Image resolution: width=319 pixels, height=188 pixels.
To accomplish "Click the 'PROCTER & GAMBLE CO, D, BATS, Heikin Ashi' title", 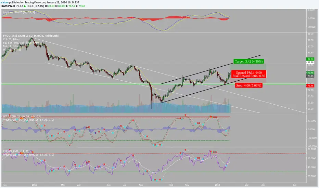I will pyautogui.click(x=31, y=36).
